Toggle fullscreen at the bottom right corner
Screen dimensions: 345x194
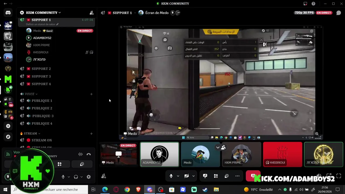pyautogui.click(x=339, y=176)
